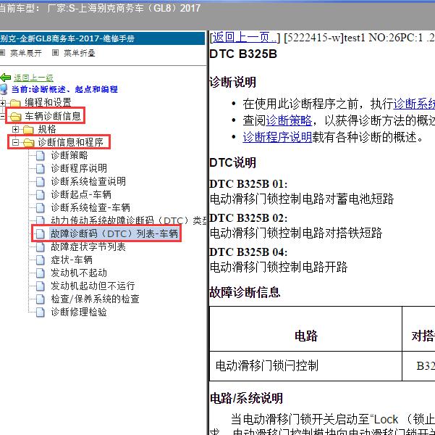Viewport: 435px width, 435px height.
Task: Click the 编程和设置 folder icon
Action: (15, 104)
